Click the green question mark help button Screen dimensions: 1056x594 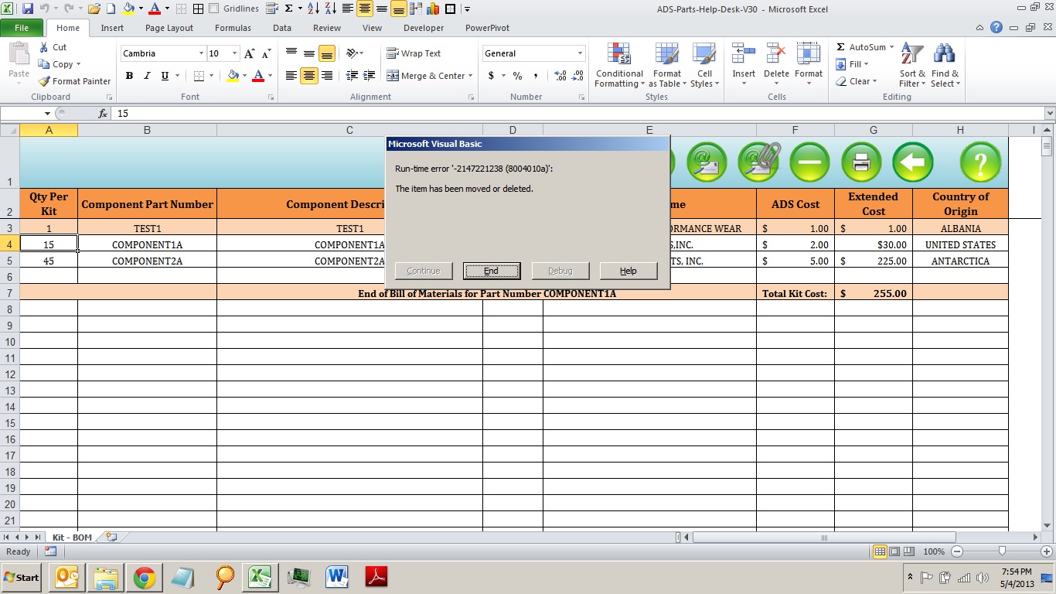pos(980,162)
